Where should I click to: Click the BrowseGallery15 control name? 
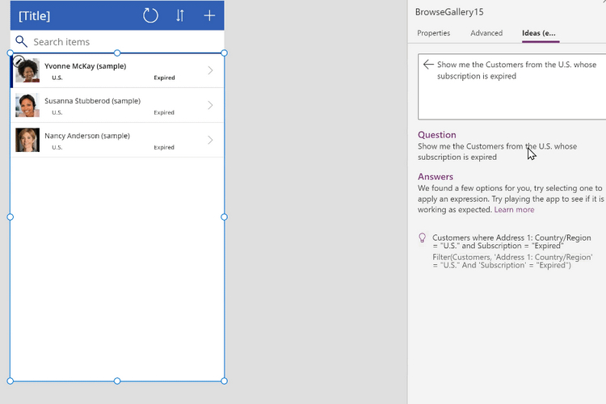[449, 12]
